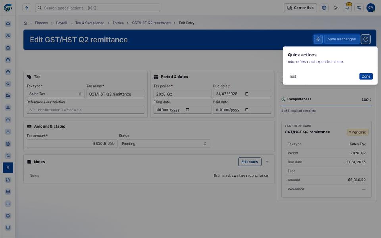Screen dimensions: 381x238
Task: Click the sliders settings icon in the top bar
Action: [359, 8]
